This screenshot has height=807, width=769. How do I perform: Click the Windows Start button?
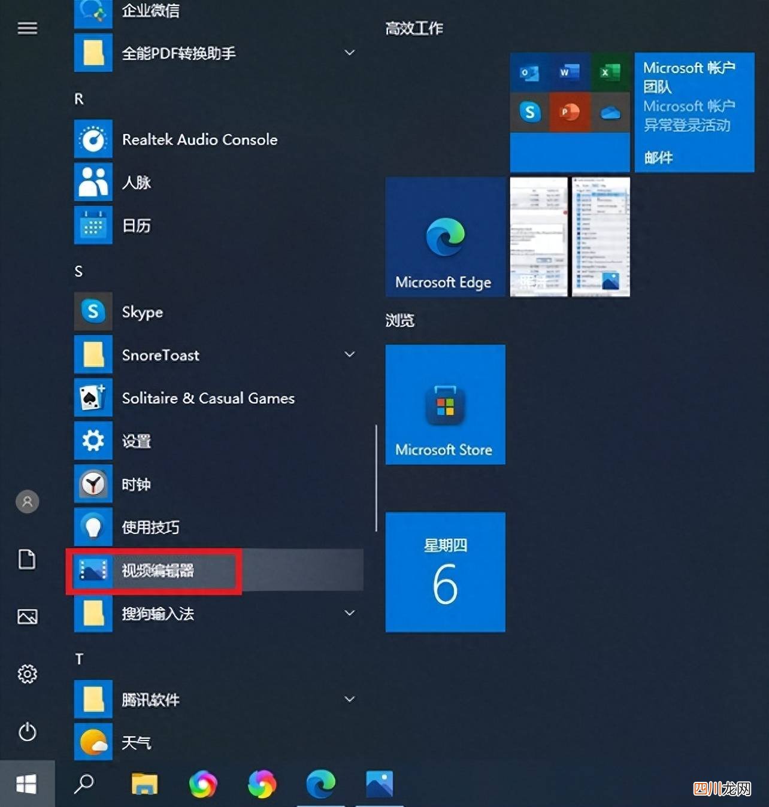tap(27, 784)
